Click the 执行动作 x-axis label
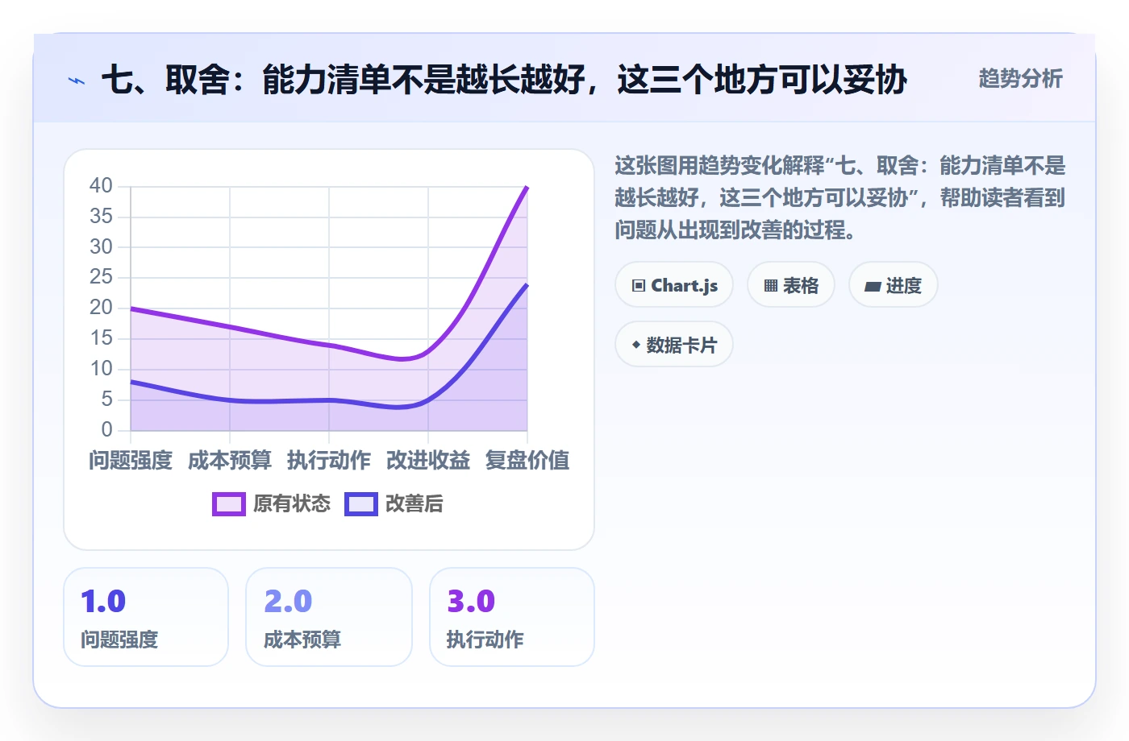 329,460
